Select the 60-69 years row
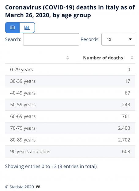Viewport: 139px width, 191px height. pyautogui.click(x=70, y=116)
